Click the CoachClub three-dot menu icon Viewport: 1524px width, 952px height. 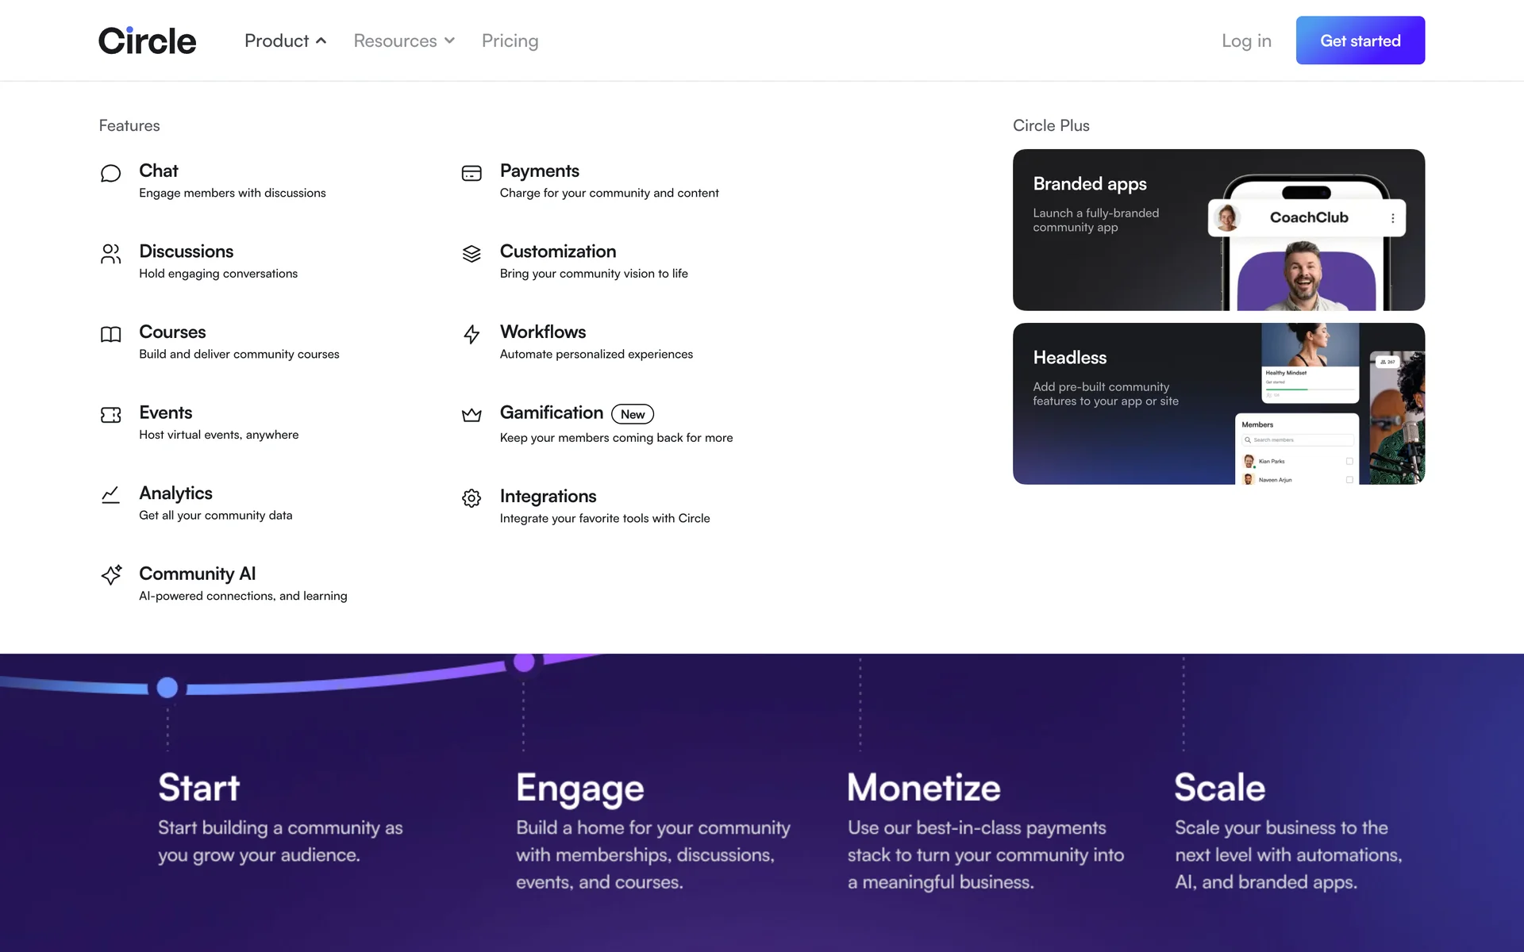pos(1392,218)
